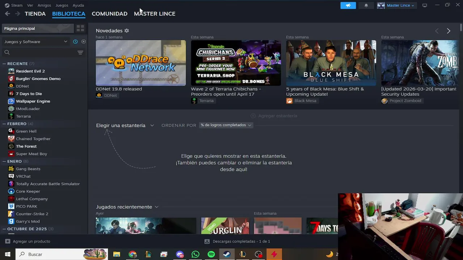
Task: Select Counter-Strike 2 in the sidebar
Action: point(32,214)
